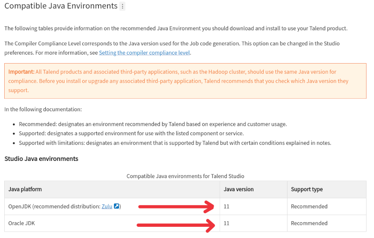
Task: Click the 'Recommended: designates an environment' bullet
Action: tap(153, 124)
